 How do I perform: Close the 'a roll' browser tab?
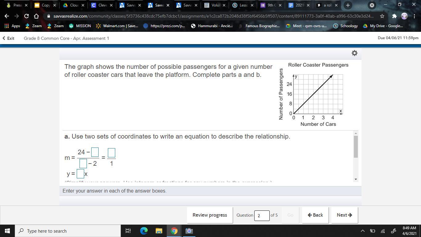(x=336, y=5)
